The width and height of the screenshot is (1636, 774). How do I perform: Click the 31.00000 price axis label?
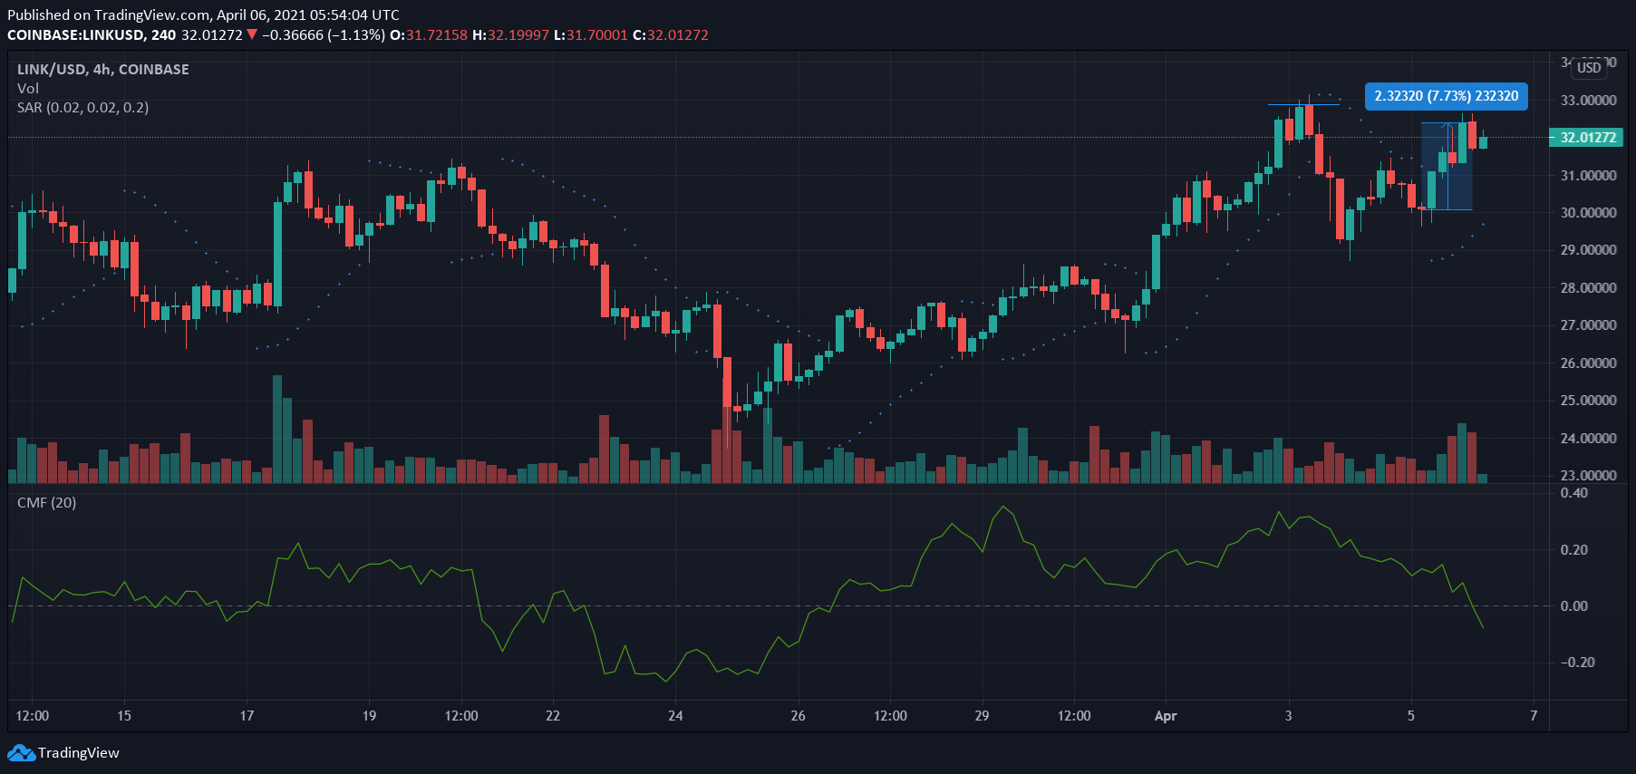click(1588, 176)
